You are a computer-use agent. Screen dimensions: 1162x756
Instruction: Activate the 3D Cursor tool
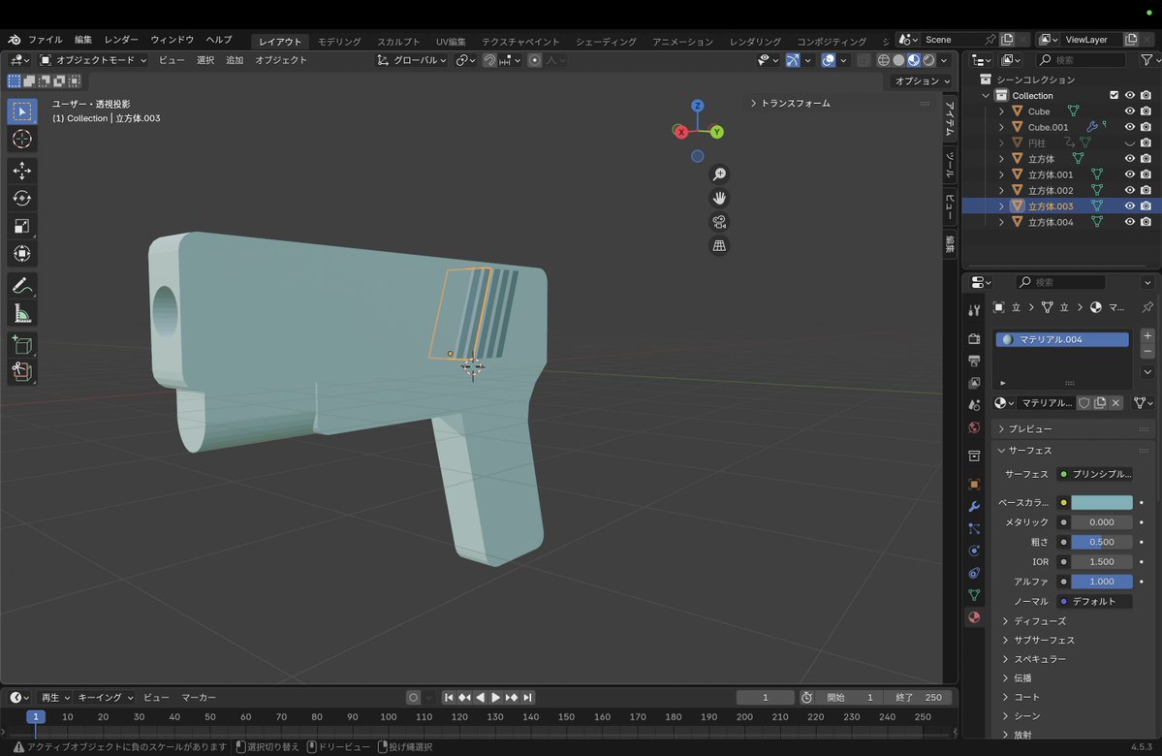coord(21,139)
